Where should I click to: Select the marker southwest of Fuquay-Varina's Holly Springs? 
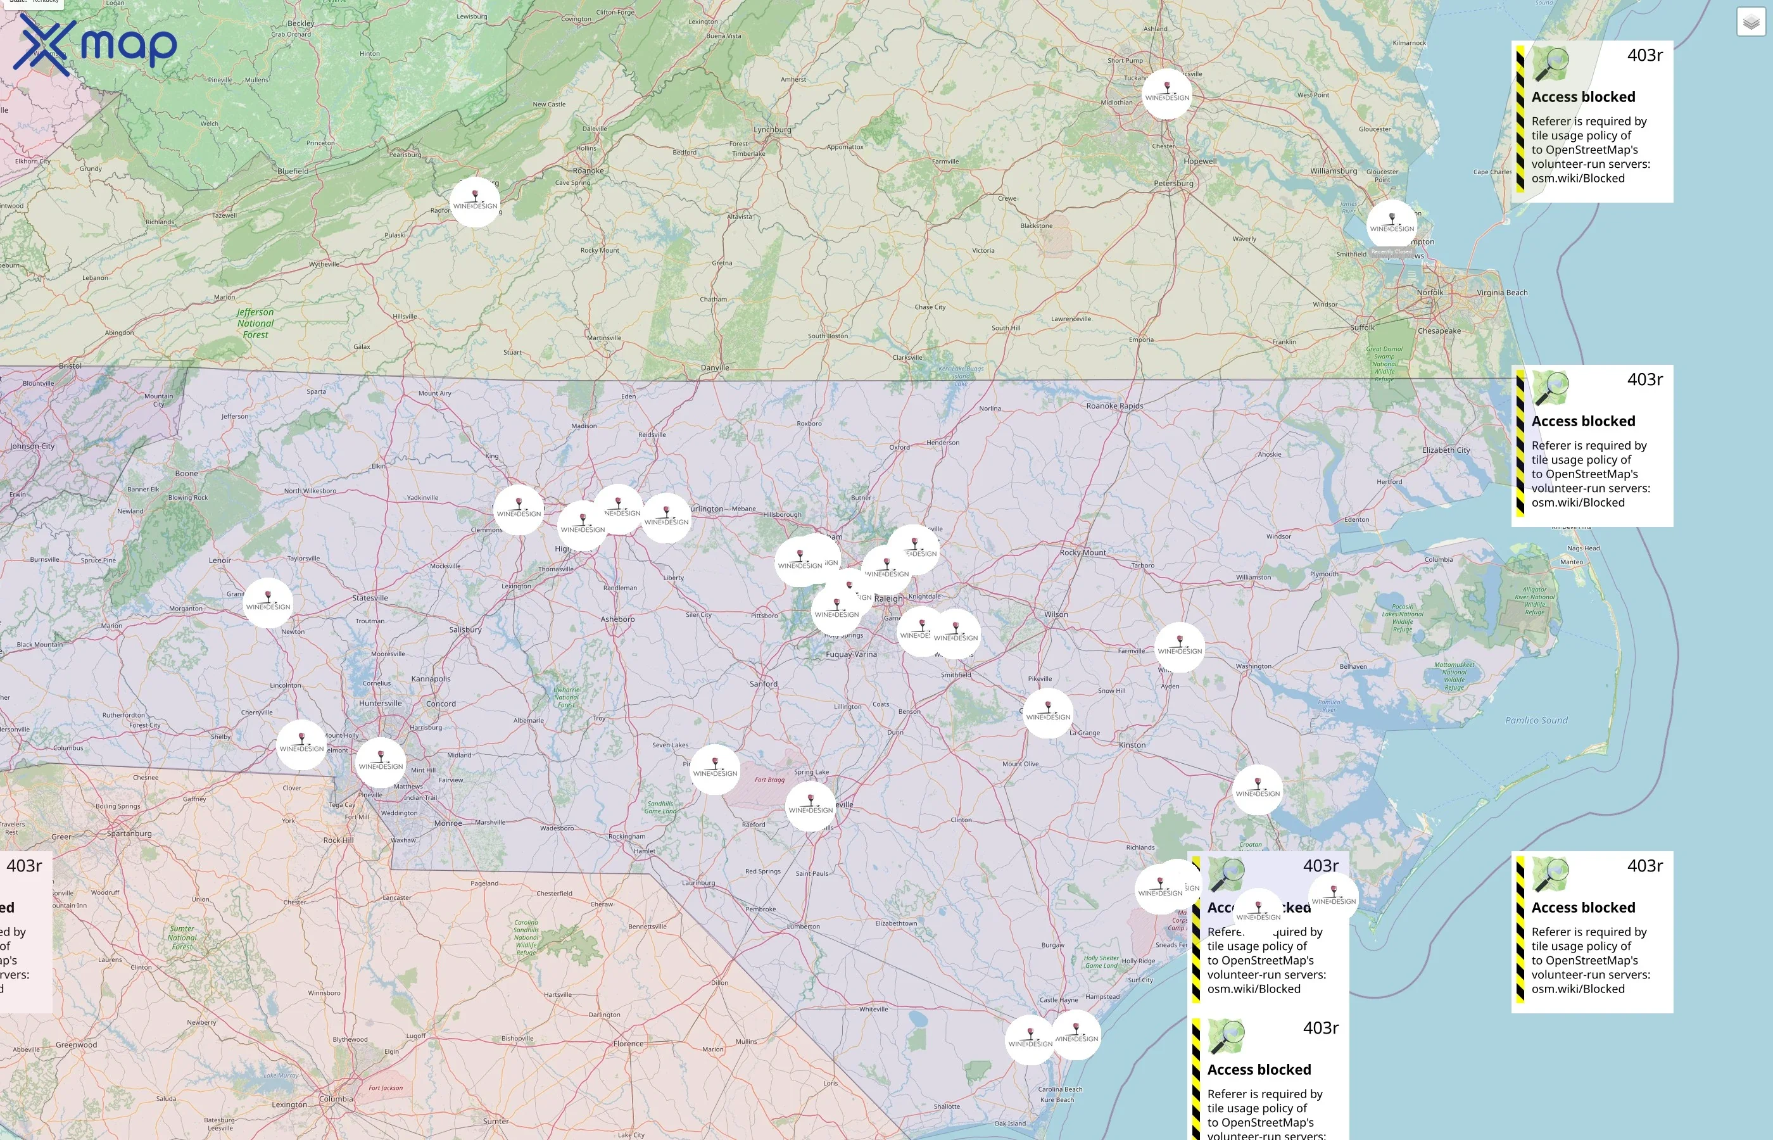tap(836, 611)
